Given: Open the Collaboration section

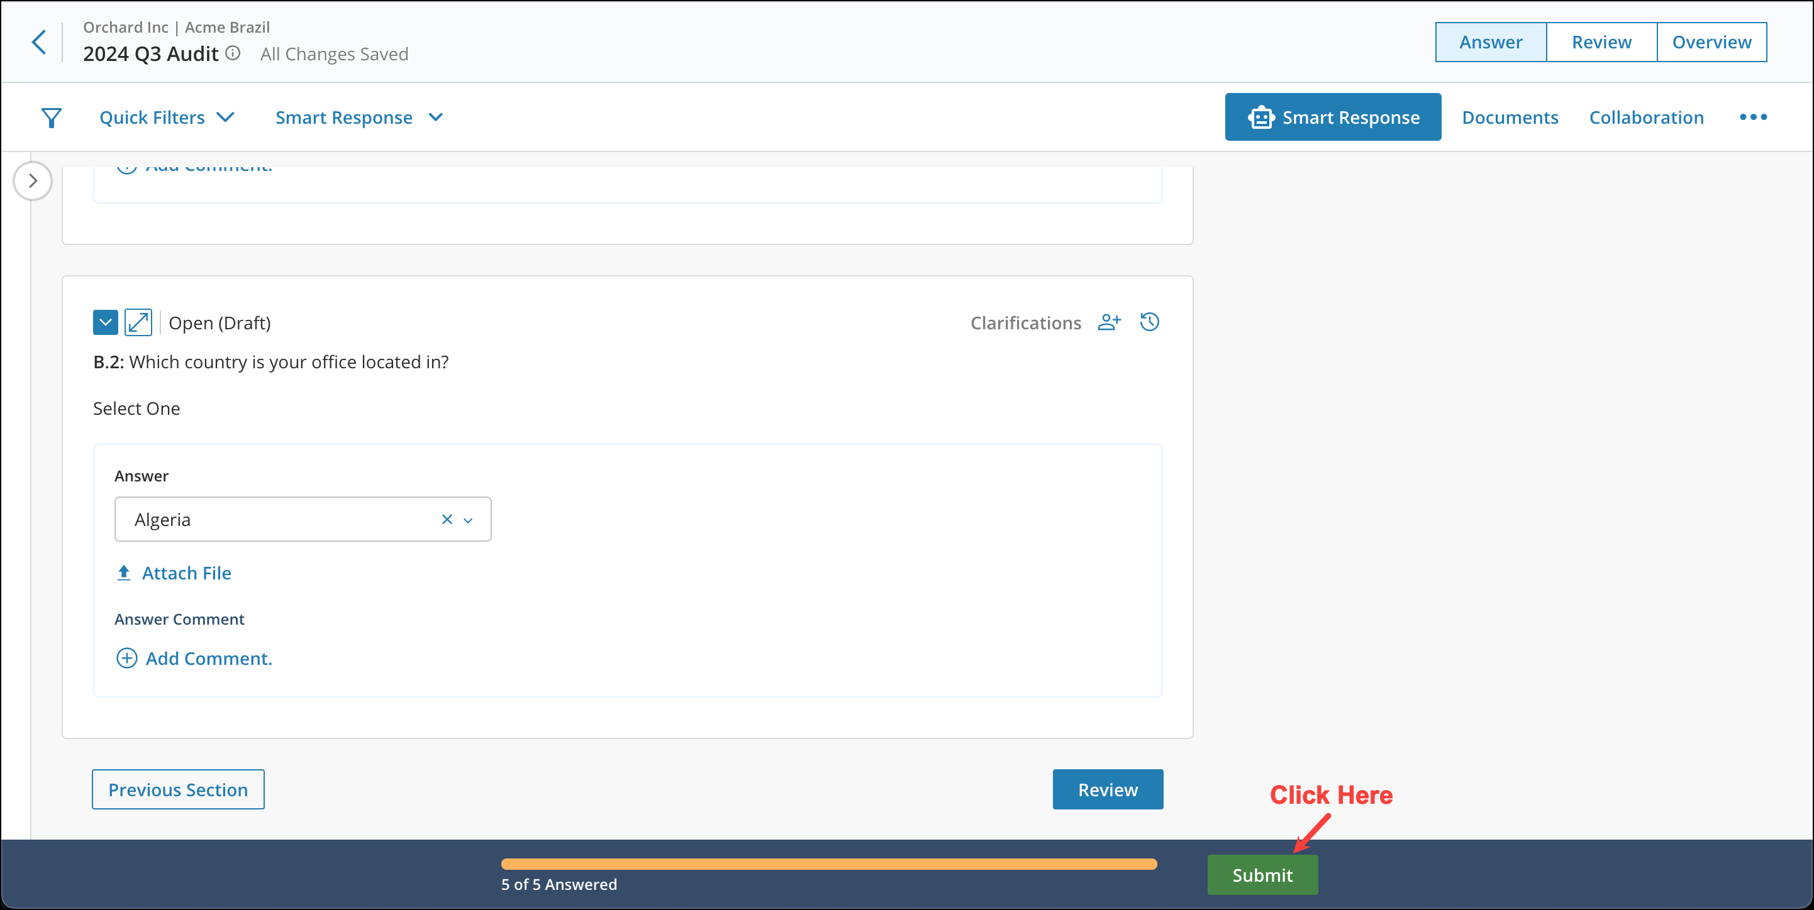Looking at the screenshot, I should click(1645, 117).
